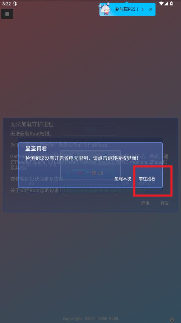The height and width of the screenshot is (323, 181).
Task: Toggle the eye icon at bottom-right corner
Action: [x=172, y=320]
